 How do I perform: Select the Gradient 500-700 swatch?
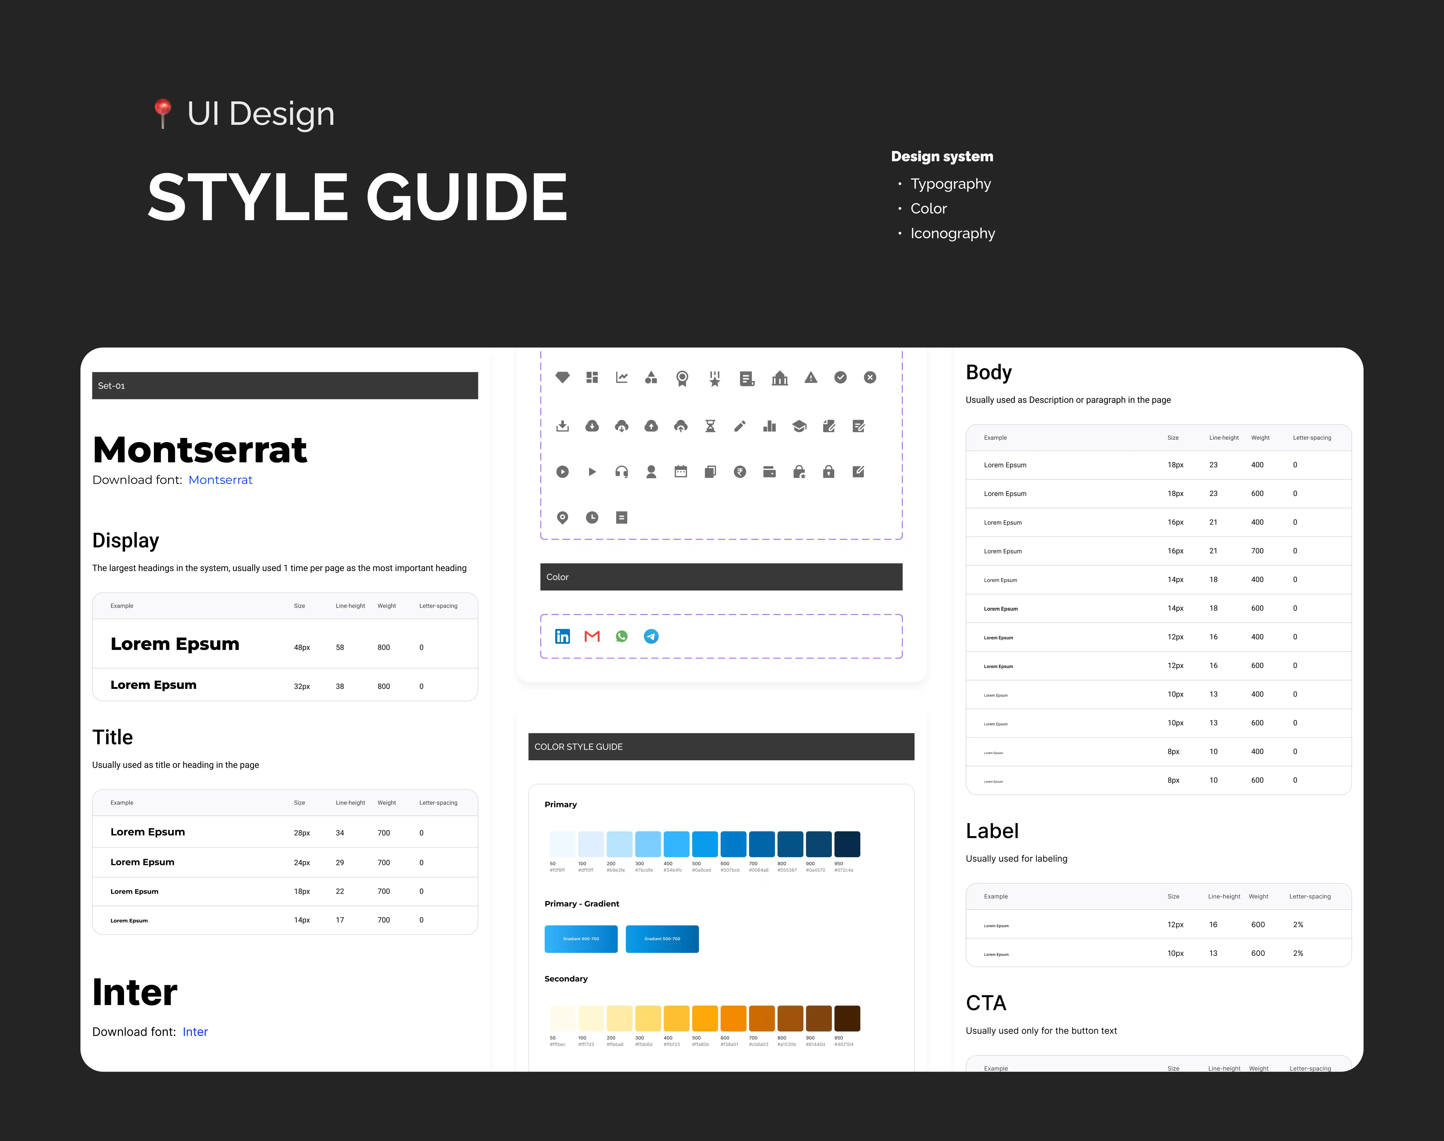662,939
